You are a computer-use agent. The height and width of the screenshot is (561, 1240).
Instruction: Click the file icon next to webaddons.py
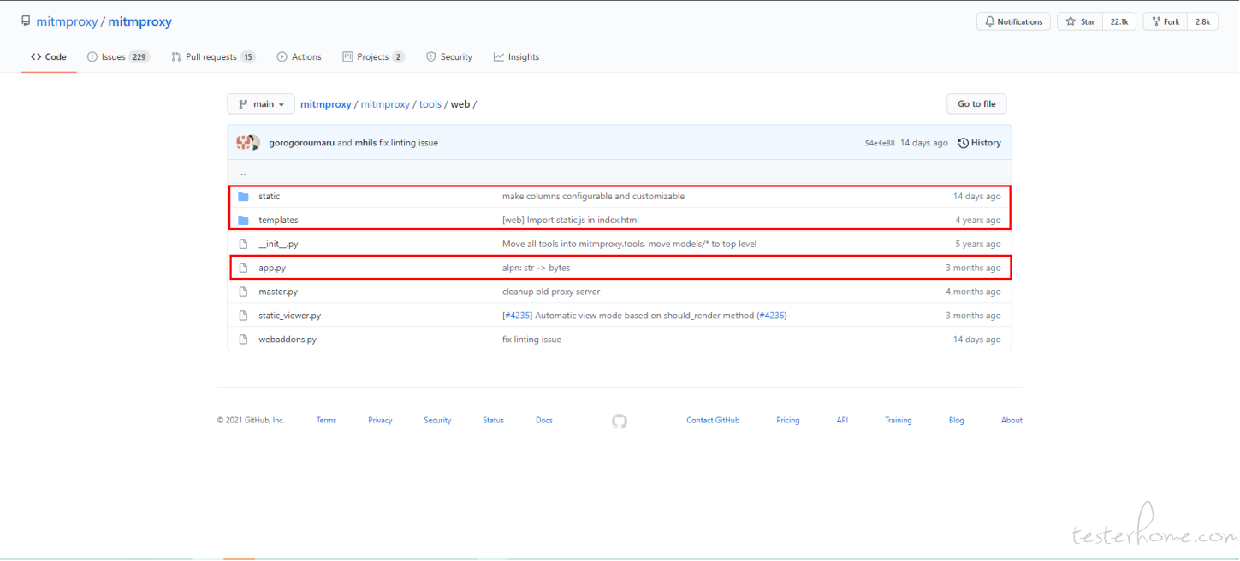click(x=243, y=340)
